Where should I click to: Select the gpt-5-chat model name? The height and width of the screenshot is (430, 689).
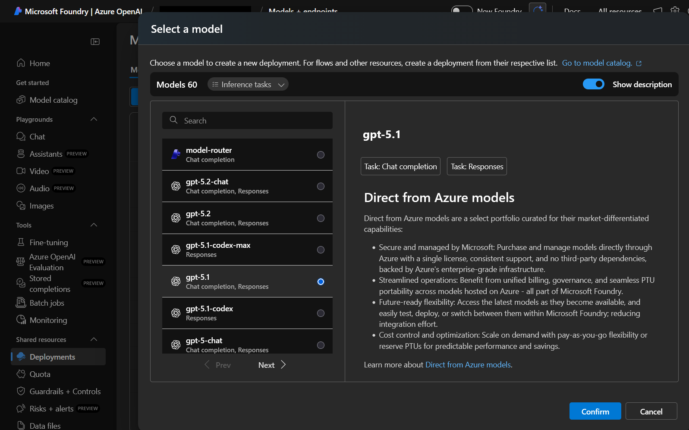pyautogui.click(x=204, y=341)
